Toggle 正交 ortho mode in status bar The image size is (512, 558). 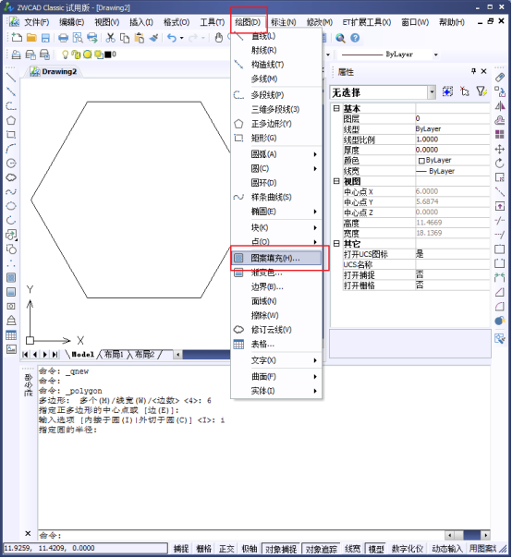tap(226, 549)
